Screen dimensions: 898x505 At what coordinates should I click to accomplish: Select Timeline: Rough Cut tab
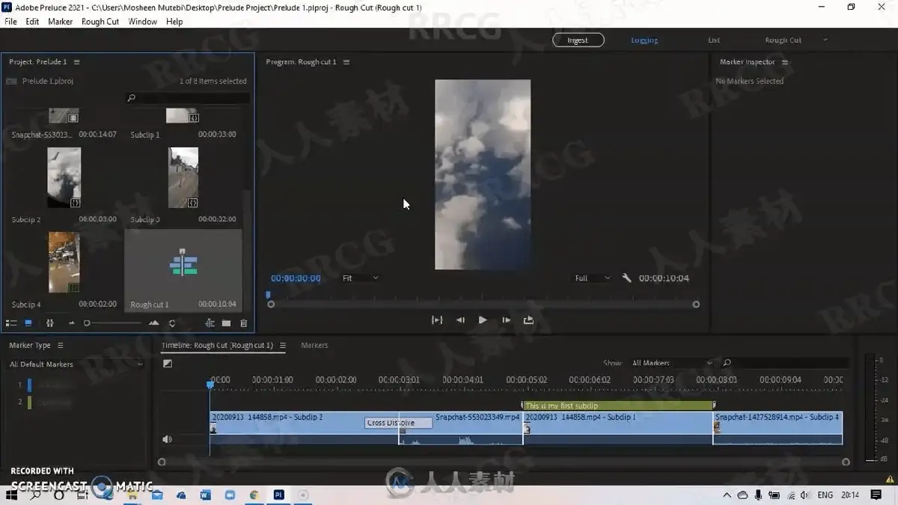click(x=218, y=346)
